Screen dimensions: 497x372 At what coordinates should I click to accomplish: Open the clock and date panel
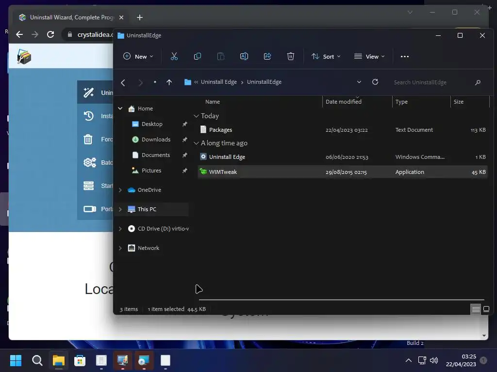(461, 360)
